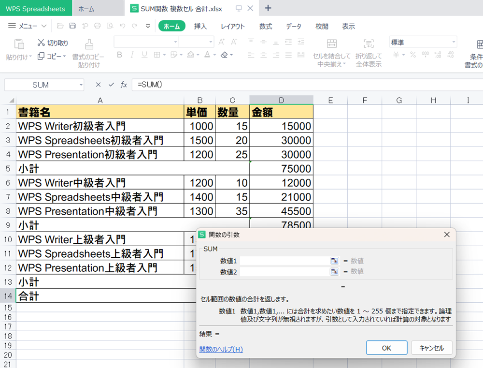
Task: Open the Name Box SUM dropdown
Action: pyautogui.click(x=81, y=85)
